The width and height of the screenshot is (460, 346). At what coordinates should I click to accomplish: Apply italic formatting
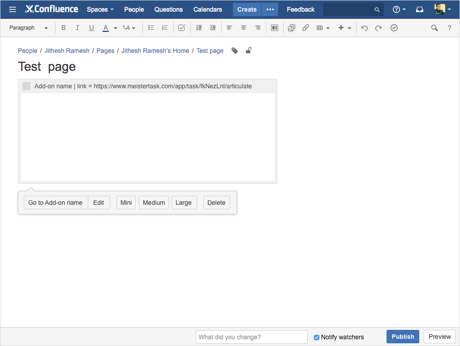tap(77, 28)
